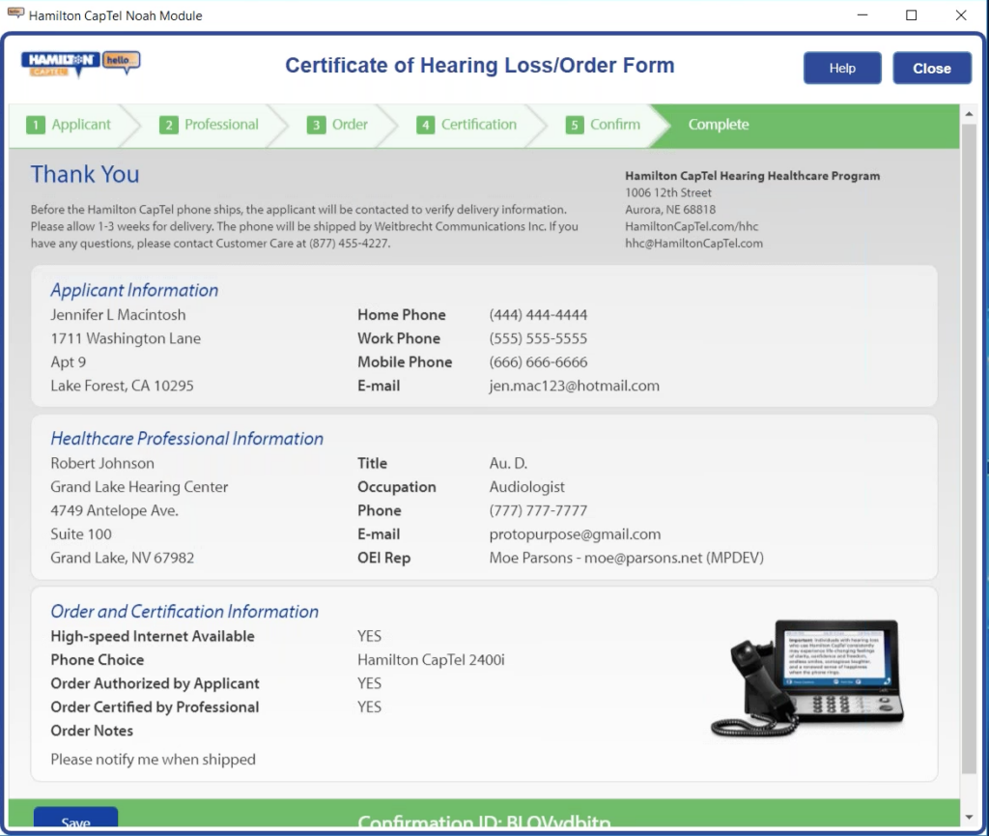Click the step 4 number badge
989x836 pixels.
tap(425, 125)
